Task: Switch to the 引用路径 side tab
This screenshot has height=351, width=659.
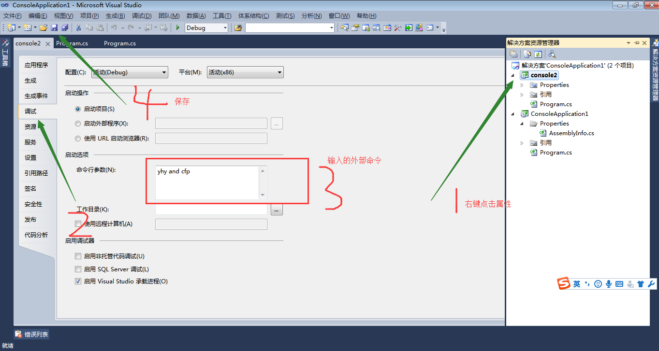Action: pos(36,173)
